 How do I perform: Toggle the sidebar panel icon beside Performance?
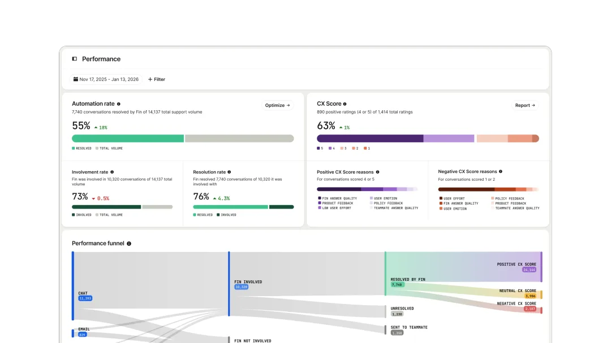(x=75, y=59)
